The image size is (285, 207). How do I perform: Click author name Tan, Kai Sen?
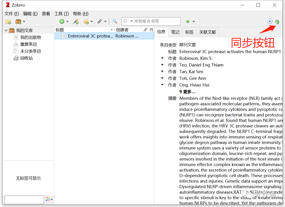pos(191,72)
